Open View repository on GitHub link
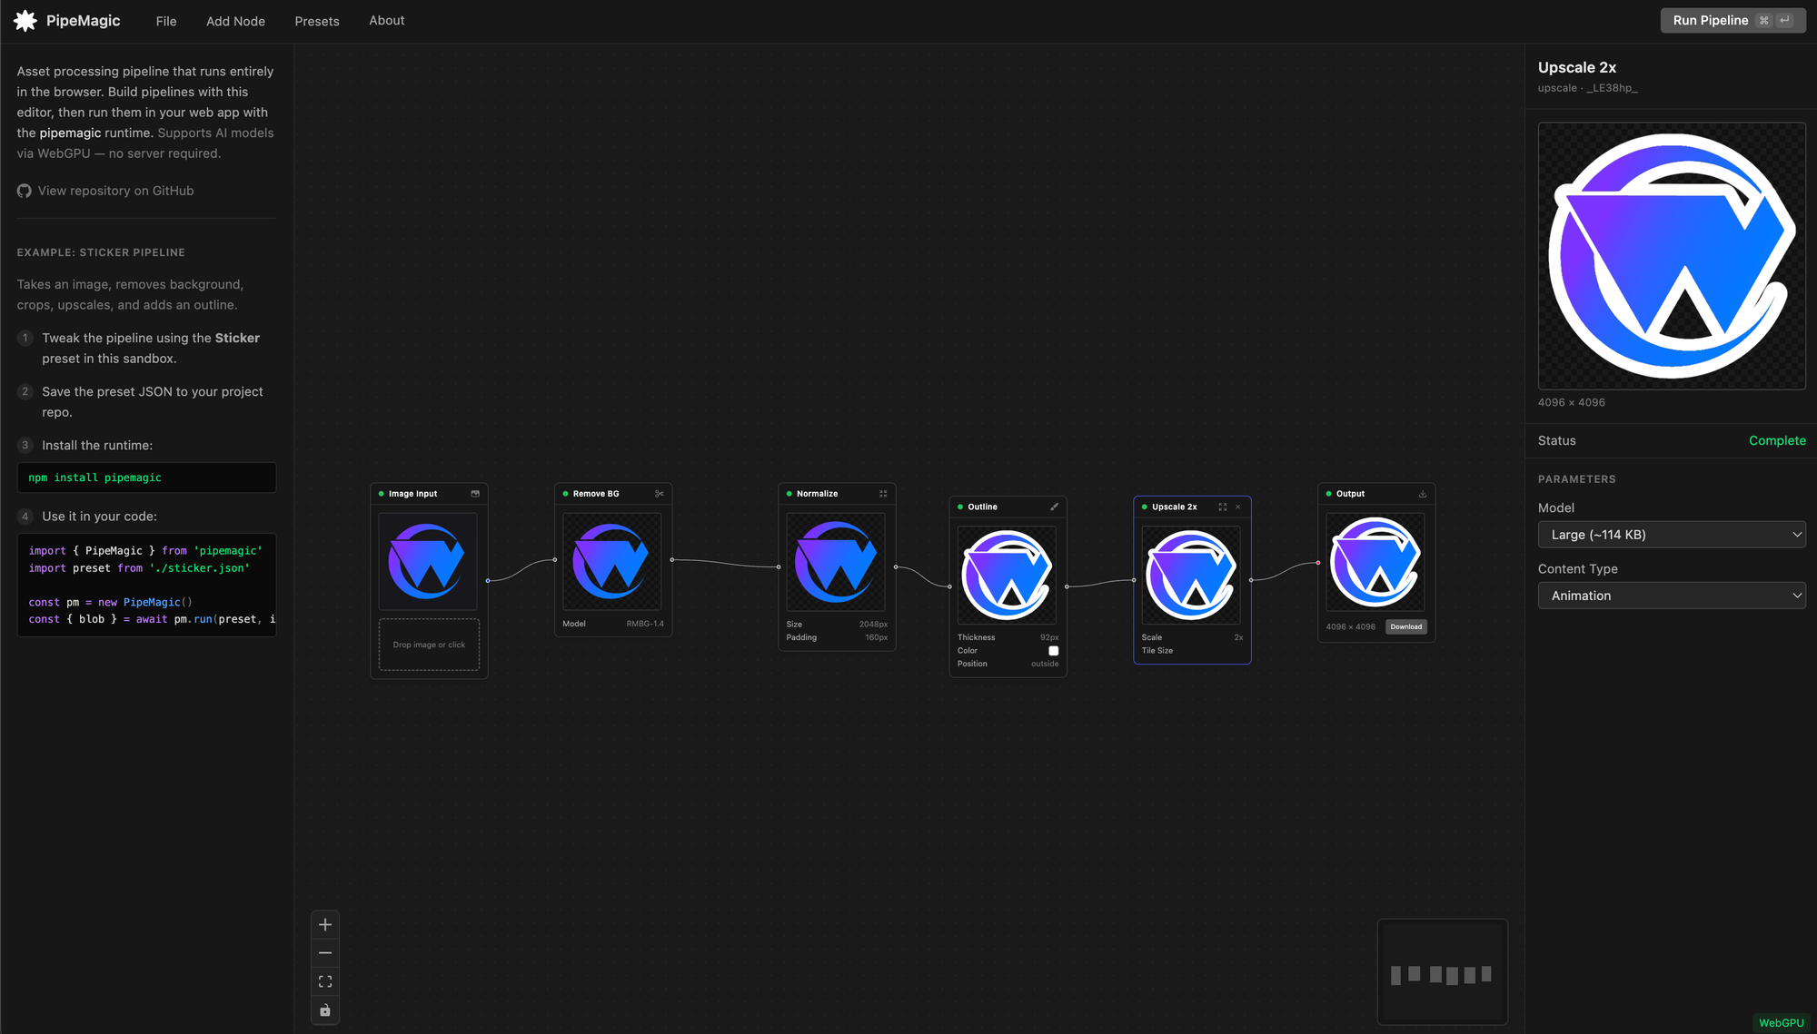 (x=115, y=191)
